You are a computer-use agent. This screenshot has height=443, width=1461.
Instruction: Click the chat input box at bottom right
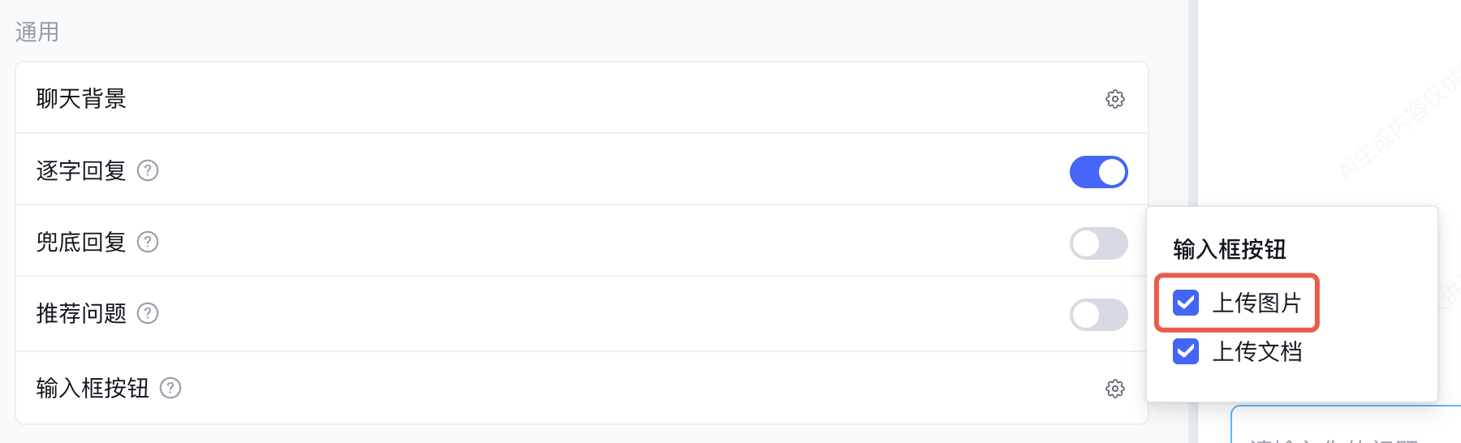click(1347, 430)
